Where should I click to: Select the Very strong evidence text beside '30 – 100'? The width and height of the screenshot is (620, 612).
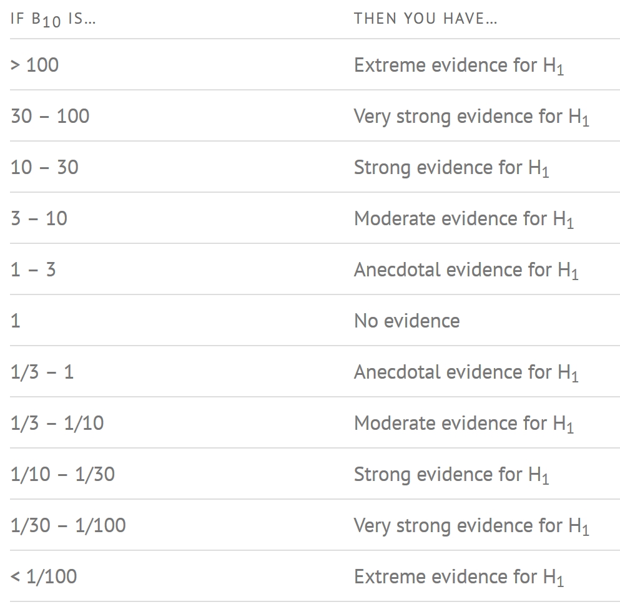471,117
